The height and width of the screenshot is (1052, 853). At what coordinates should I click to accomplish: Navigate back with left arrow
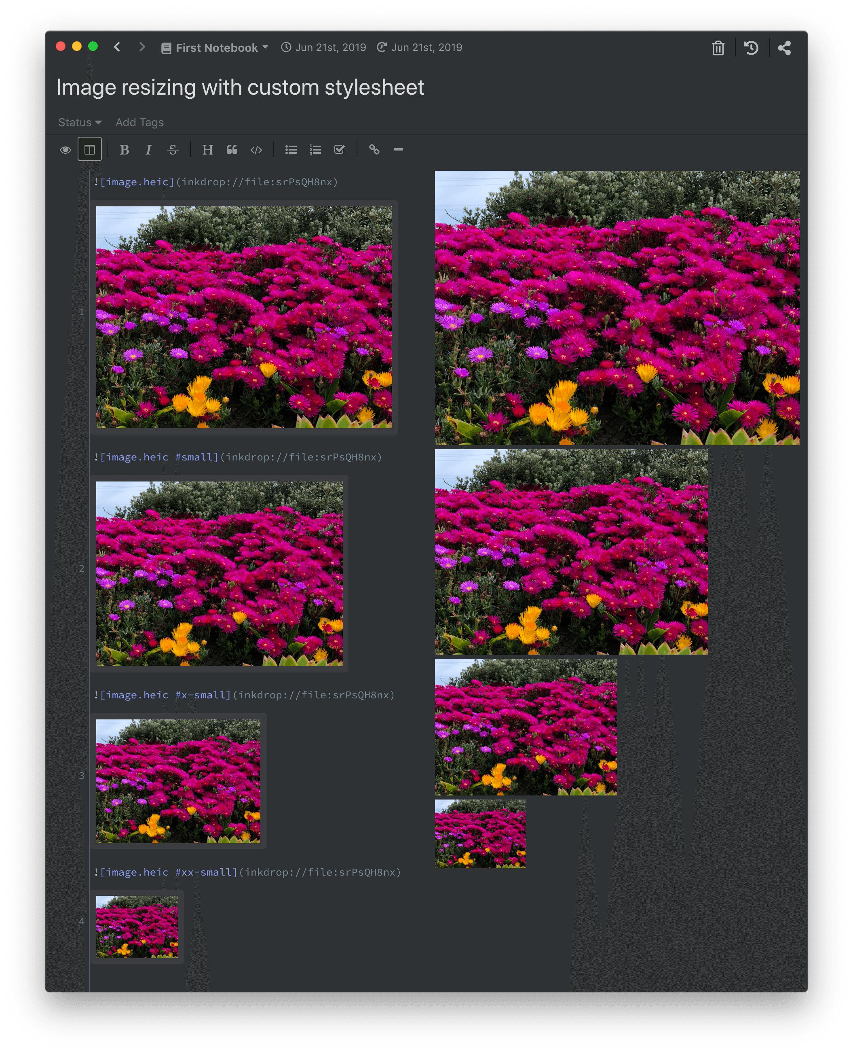117,47
